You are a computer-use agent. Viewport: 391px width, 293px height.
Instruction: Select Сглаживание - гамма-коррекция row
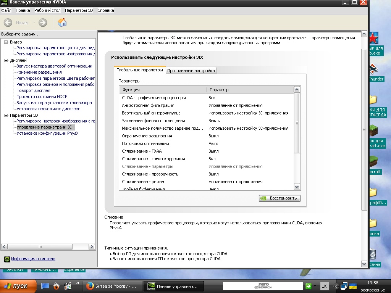(x=207, y=159)
